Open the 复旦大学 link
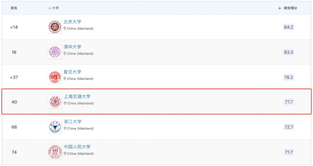Image resolution: width=313 pixels, height=166 pixels. pyautogui.click(x=72, y=72)
